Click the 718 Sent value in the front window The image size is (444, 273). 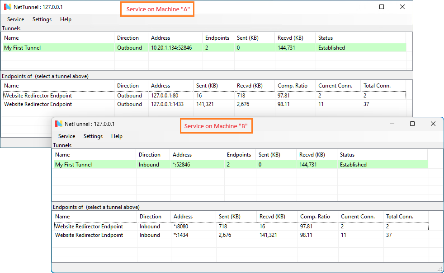pyautogui.click(x=223, y=227)
